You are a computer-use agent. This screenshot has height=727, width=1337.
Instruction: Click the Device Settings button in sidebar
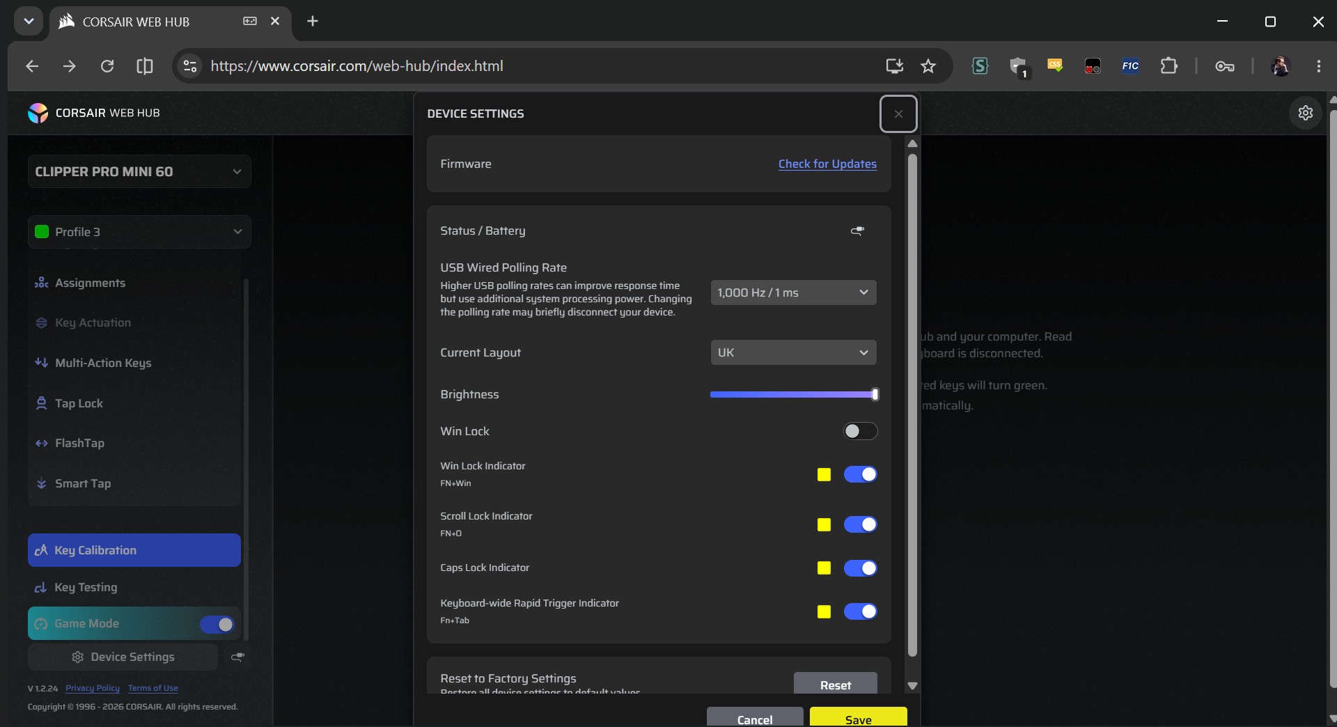(x=123, y=657)
